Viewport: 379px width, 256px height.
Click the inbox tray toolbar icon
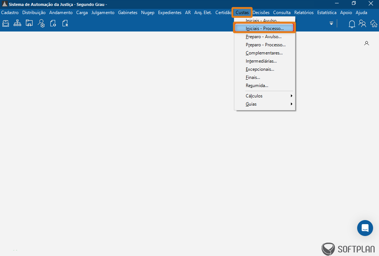[6, 24]
